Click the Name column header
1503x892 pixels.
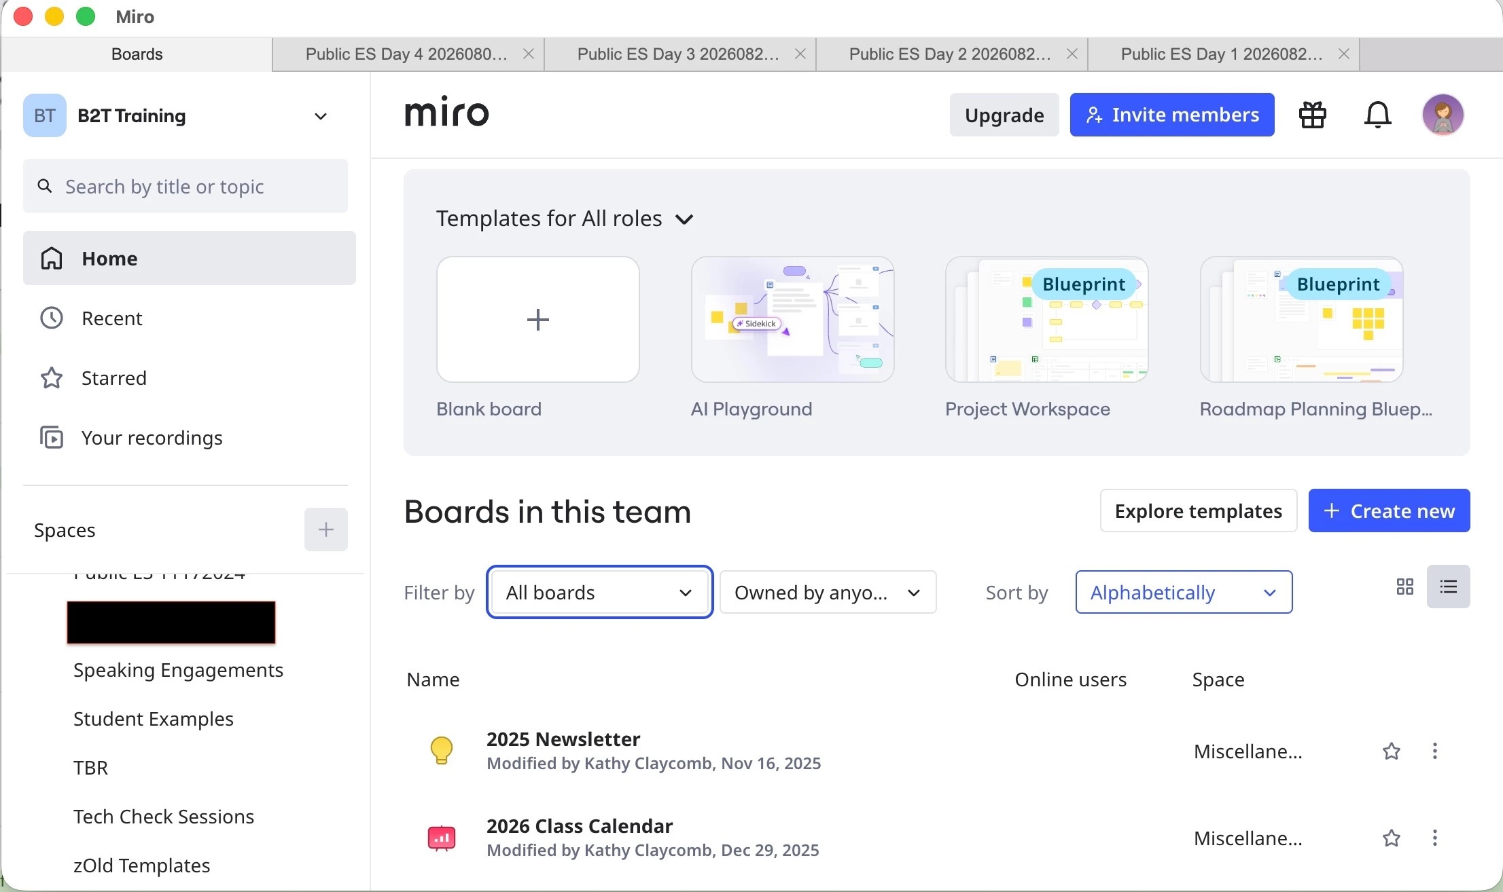434,681
